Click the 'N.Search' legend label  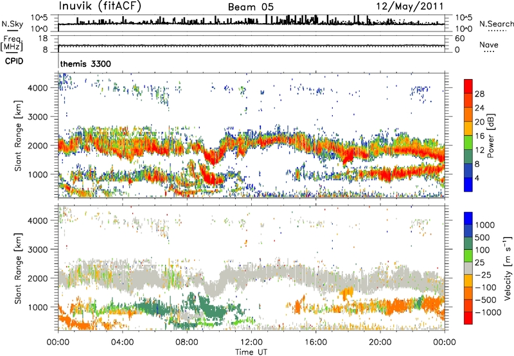coord(497,24)
